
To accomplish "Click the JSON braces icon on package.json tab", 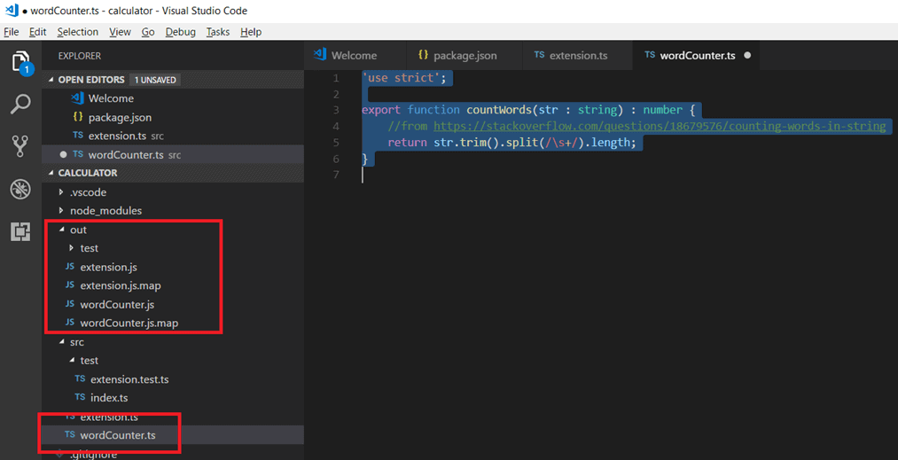I will (423, 55).
